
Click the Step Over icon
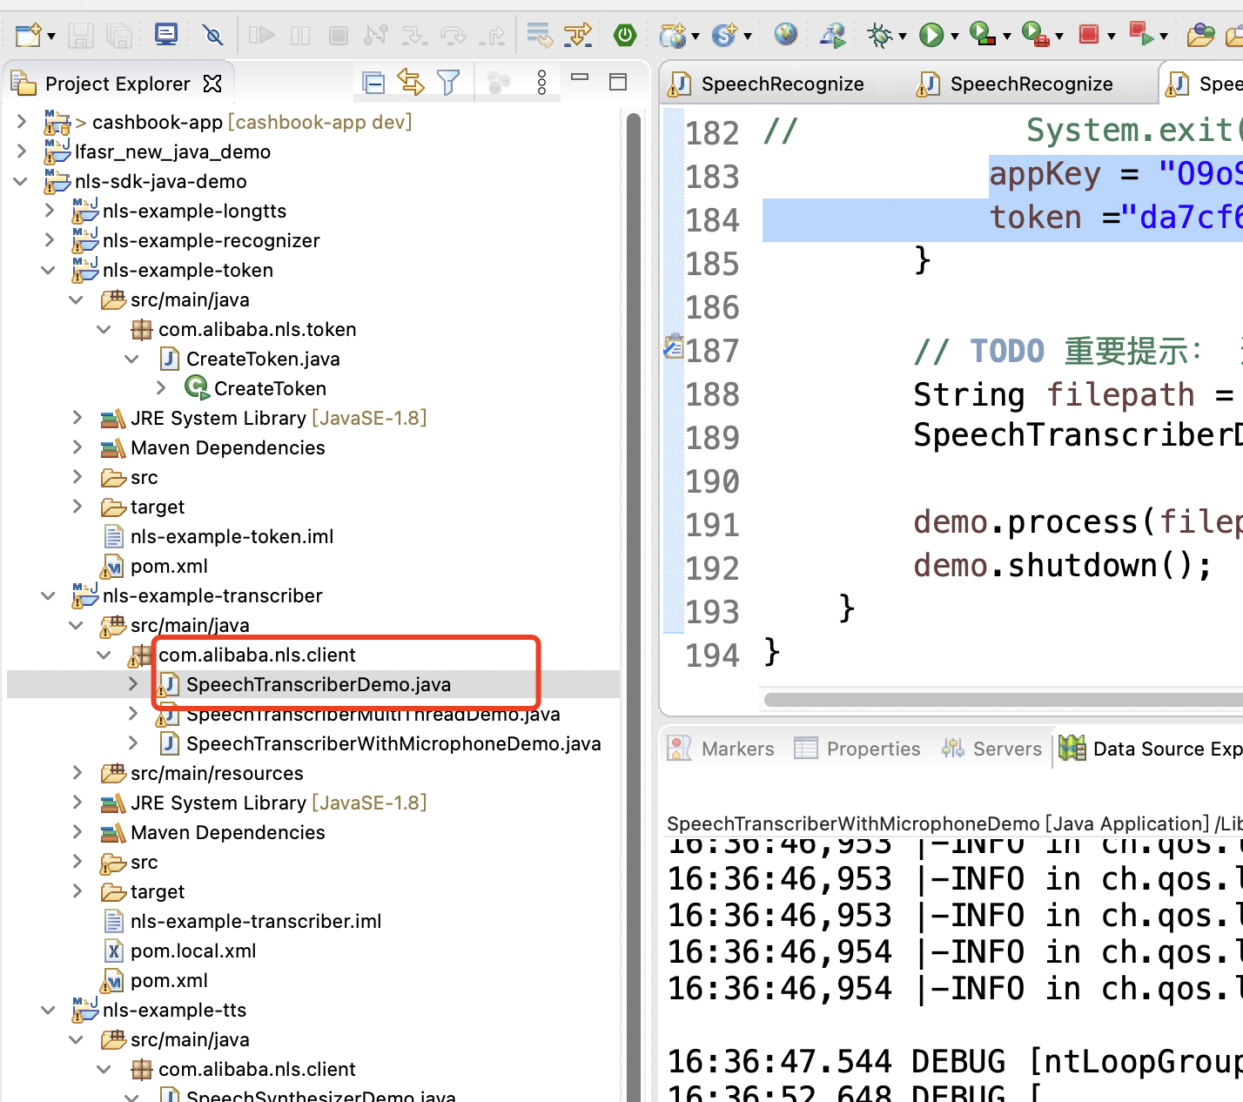(x=454, y=35)
